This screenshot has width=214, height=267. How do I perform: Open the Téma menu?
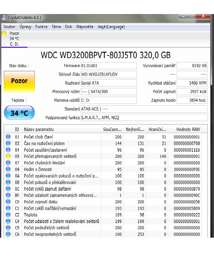pyautogui.click(x=56, y=27)
